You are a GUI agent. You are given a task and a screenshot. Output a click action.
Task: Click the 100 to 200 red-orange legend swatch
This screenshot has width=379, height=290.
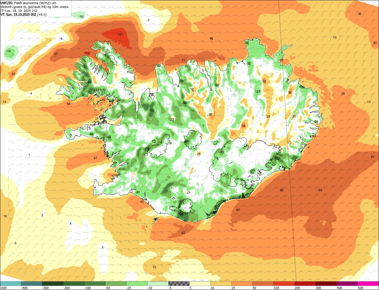click(x=284, y=283)
